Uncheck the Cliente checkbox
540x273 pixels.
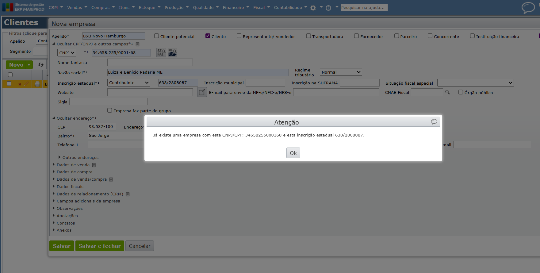(x=208, y=36)
